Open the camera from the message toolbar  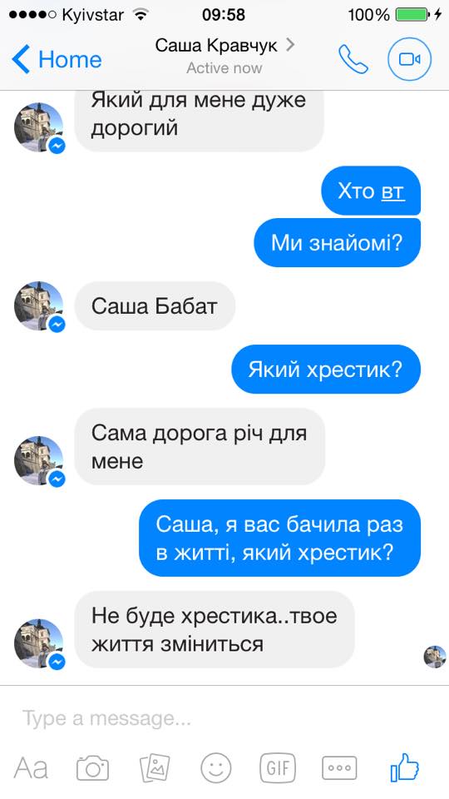[x=92, y=768]
